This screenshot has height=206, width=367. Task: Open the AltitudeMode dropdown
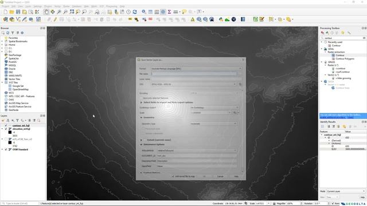pos(197,150)
